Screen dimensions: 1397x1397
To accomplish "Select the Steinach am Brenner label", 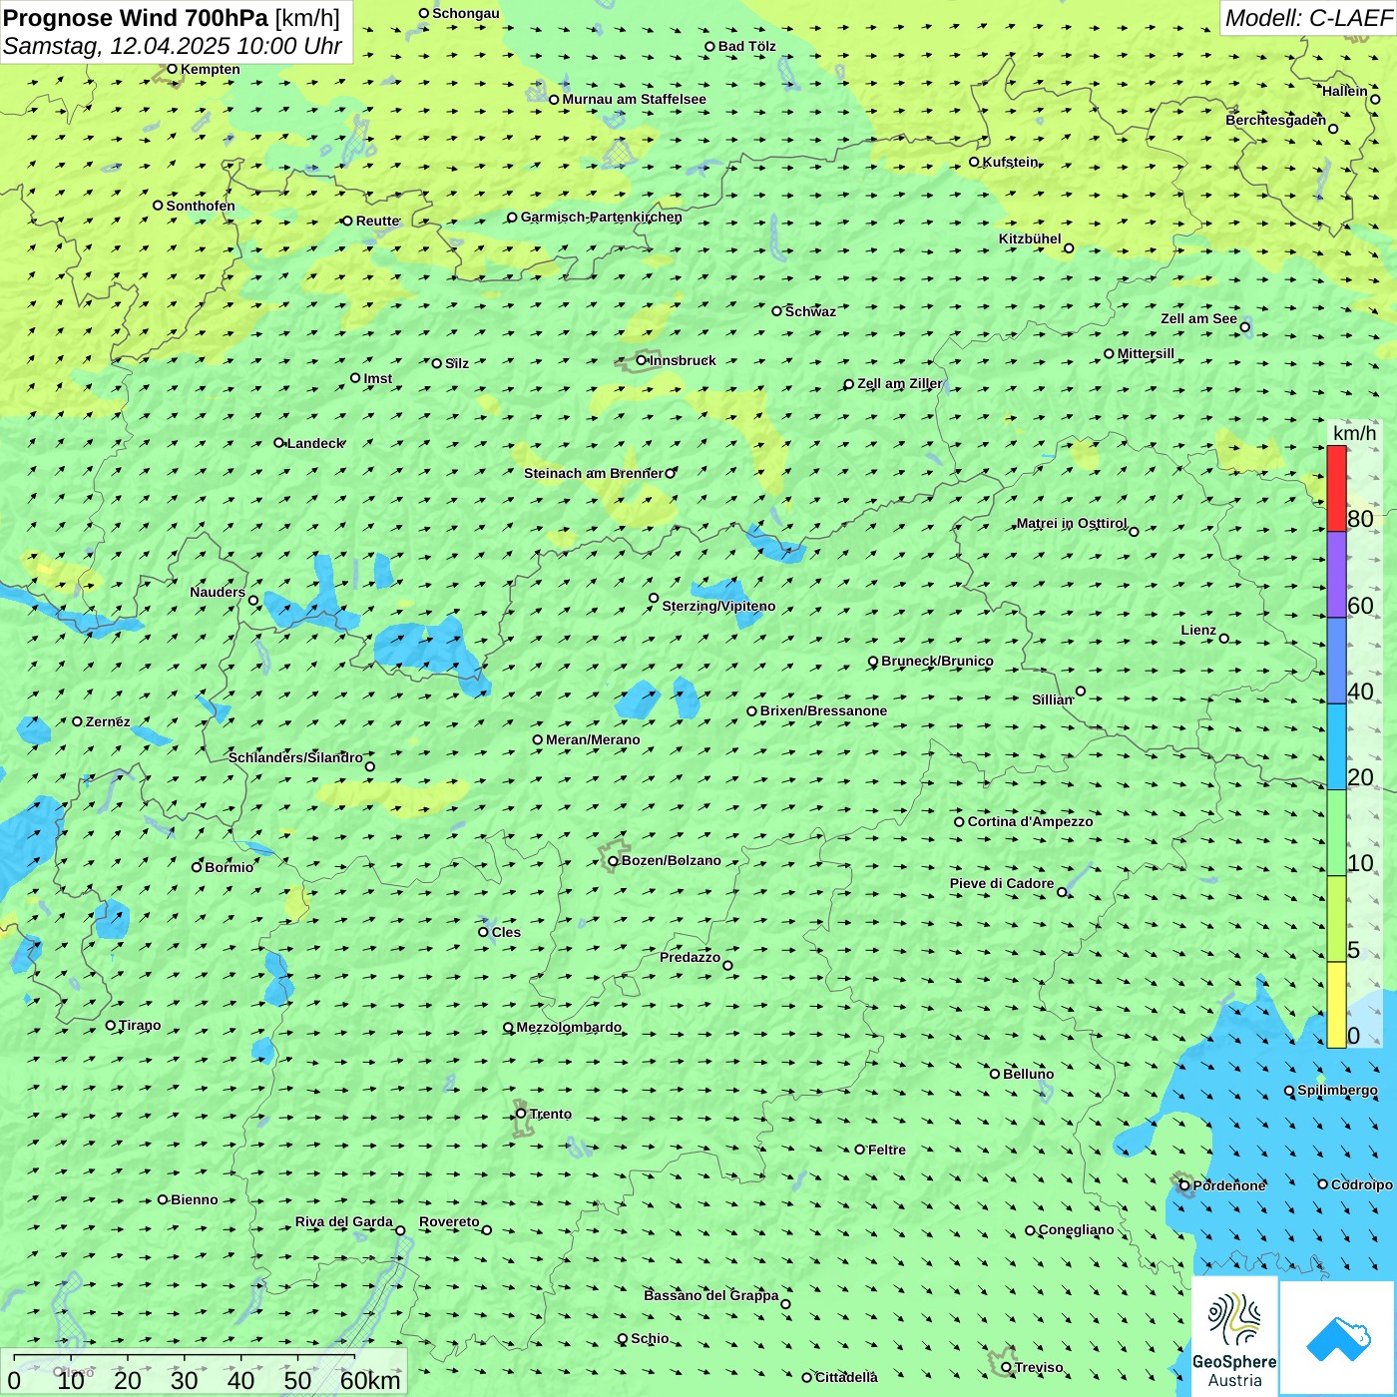I will 594,473.
